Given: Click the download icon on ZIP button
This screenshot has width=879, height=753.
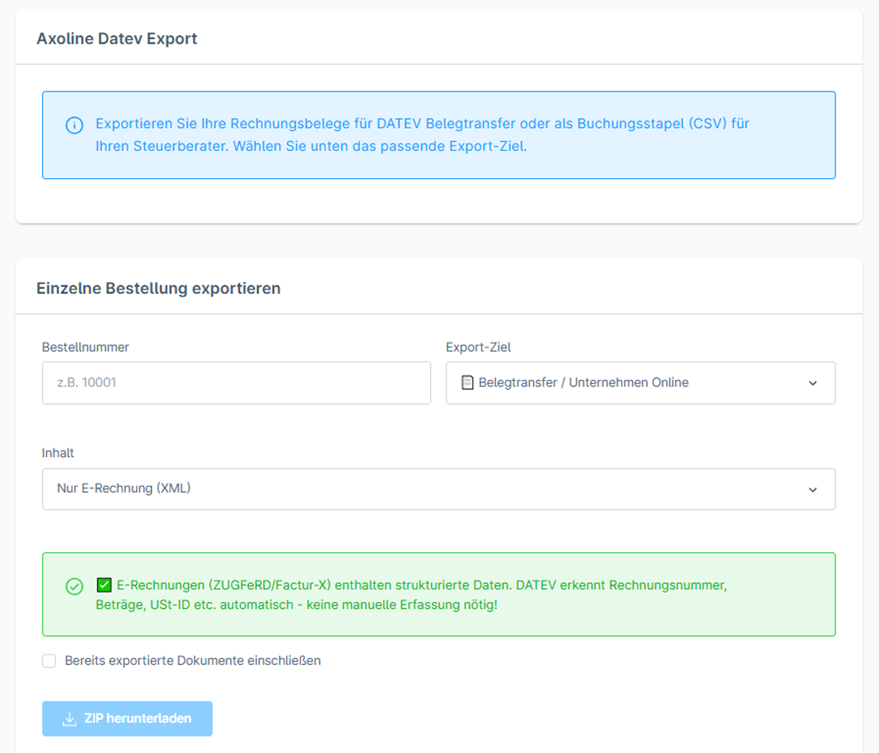Looking at the screenshot, I should (70, 719).
